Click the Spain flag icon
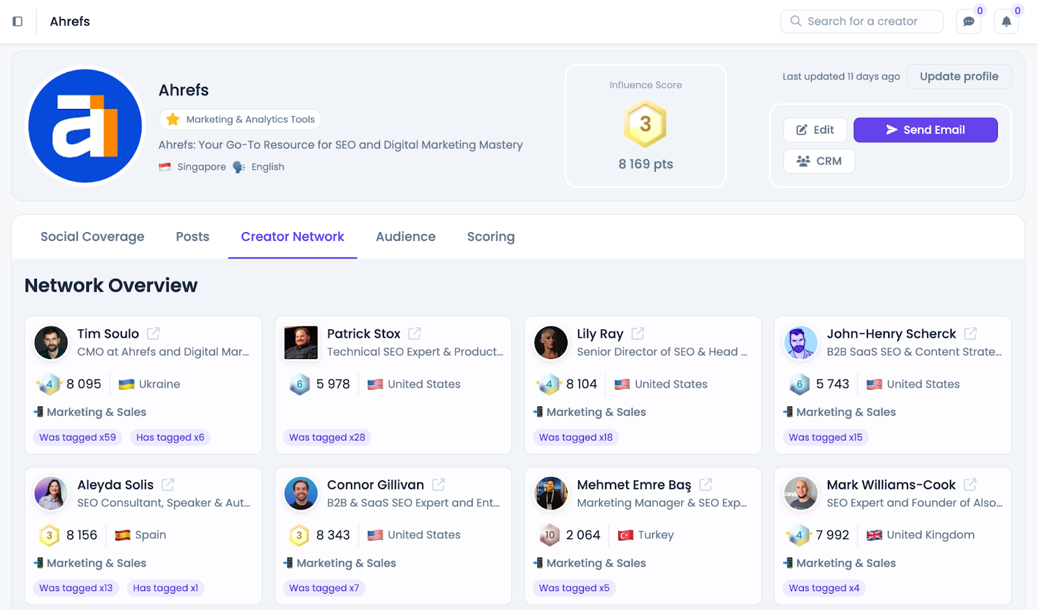 tap(123, 535)
